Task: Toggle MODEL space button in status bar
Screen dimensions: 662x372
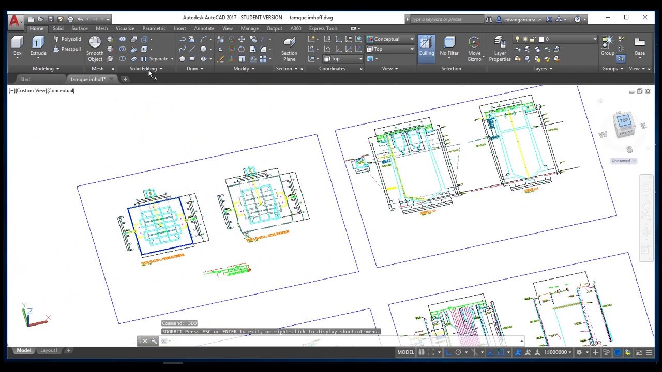Action: [405, 352]
